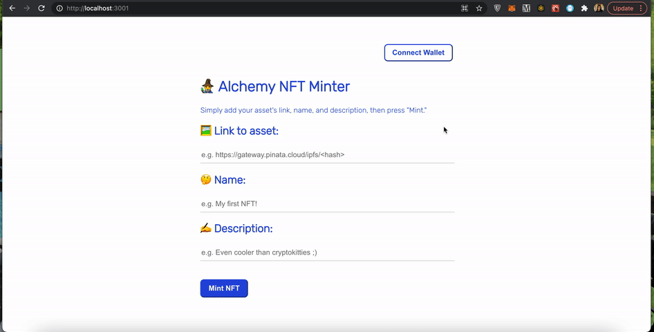Click the 'Link to asset:' label

(x=246, y=131)
